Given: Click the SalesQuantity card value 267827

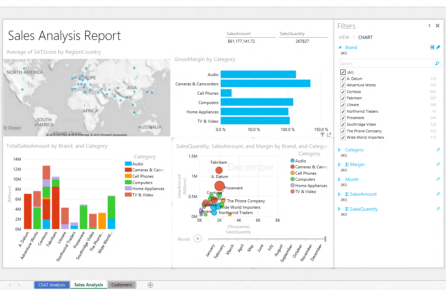Looking at the screenshot, I should [302, 41].
